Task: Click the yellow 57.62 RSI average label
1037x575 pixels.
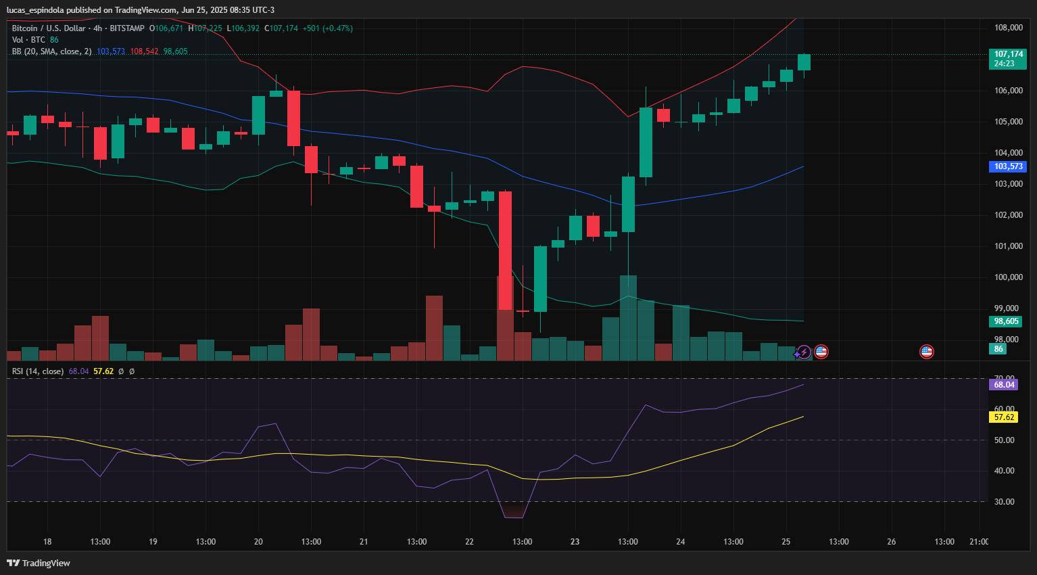Action: pos(1004,417)
